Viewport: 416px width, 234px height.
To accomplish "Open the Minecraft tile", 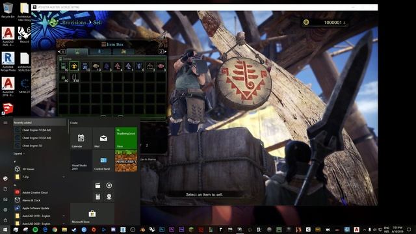I will tap(126, 161).
